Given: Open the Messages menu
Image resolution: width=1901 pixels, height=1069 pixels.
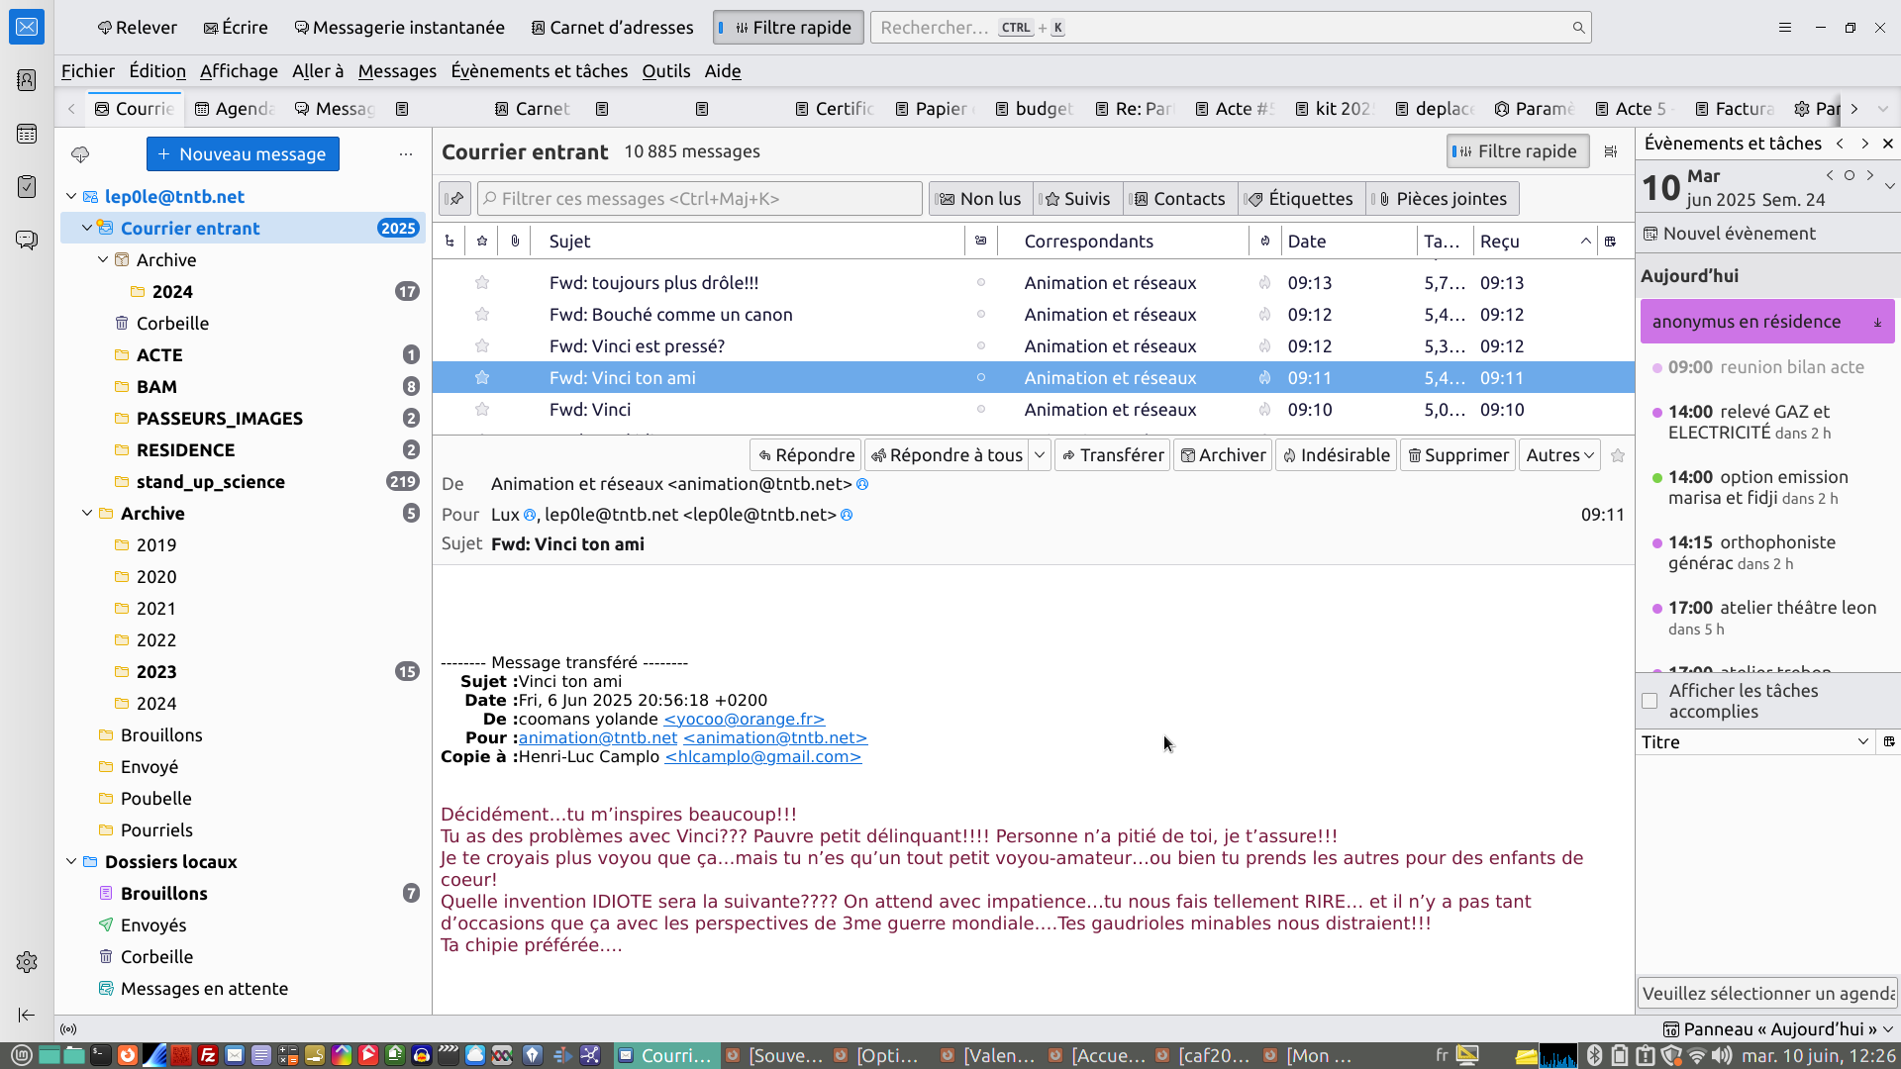Looking at the screenshot, I should tap(397, 71).
